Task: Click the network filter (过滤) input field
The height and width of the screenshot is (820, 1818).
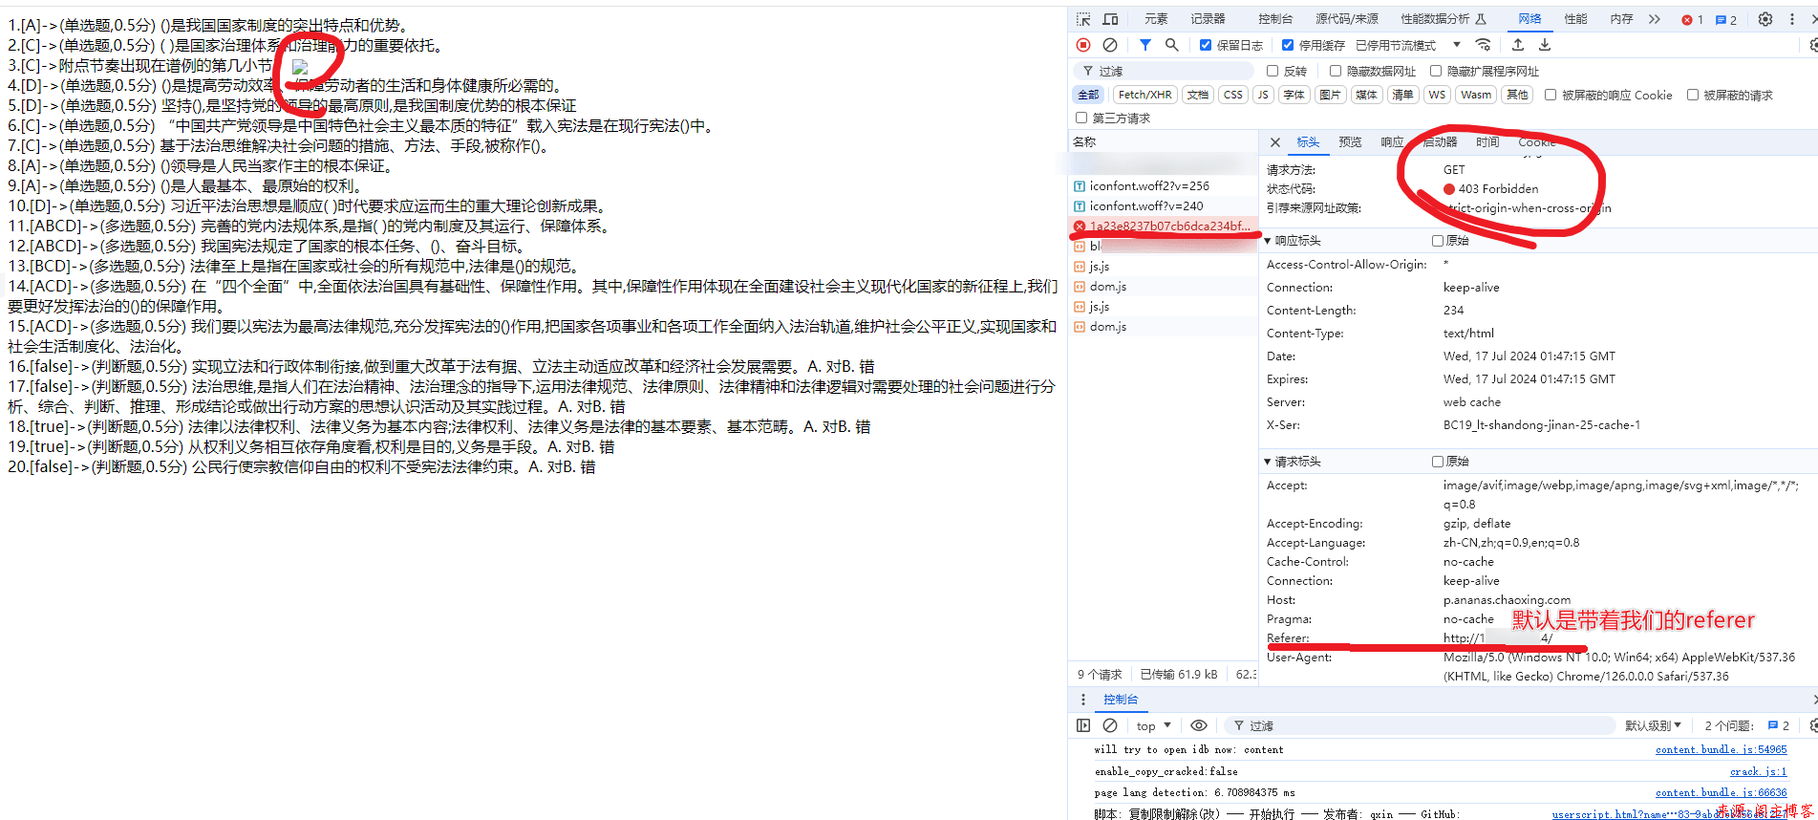Action: (x=1163, y=71)
